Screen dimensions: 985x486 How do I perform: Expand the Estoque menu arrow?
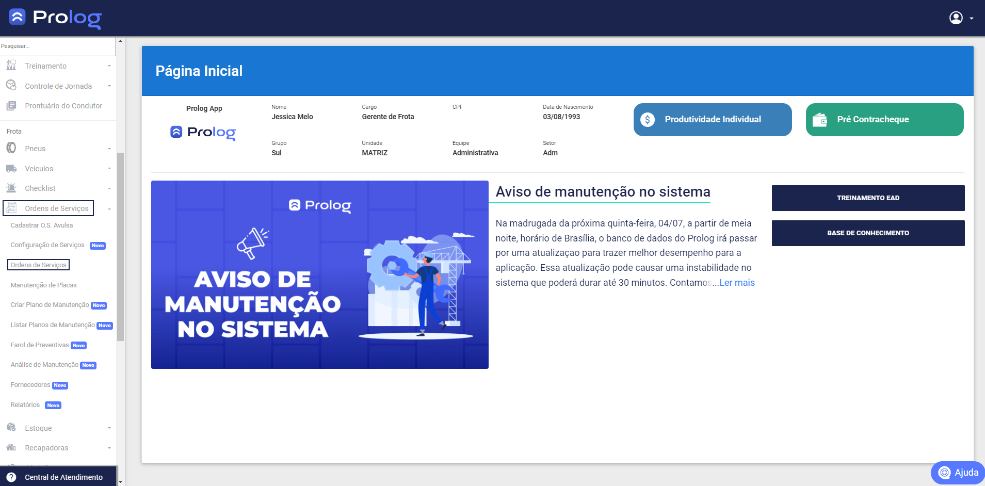click(x=109, y=428)
